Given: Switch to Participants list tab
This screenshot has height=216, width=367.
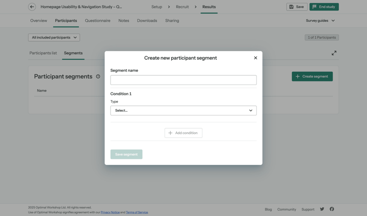Looking at the screenshot, I should pos(43,53).
